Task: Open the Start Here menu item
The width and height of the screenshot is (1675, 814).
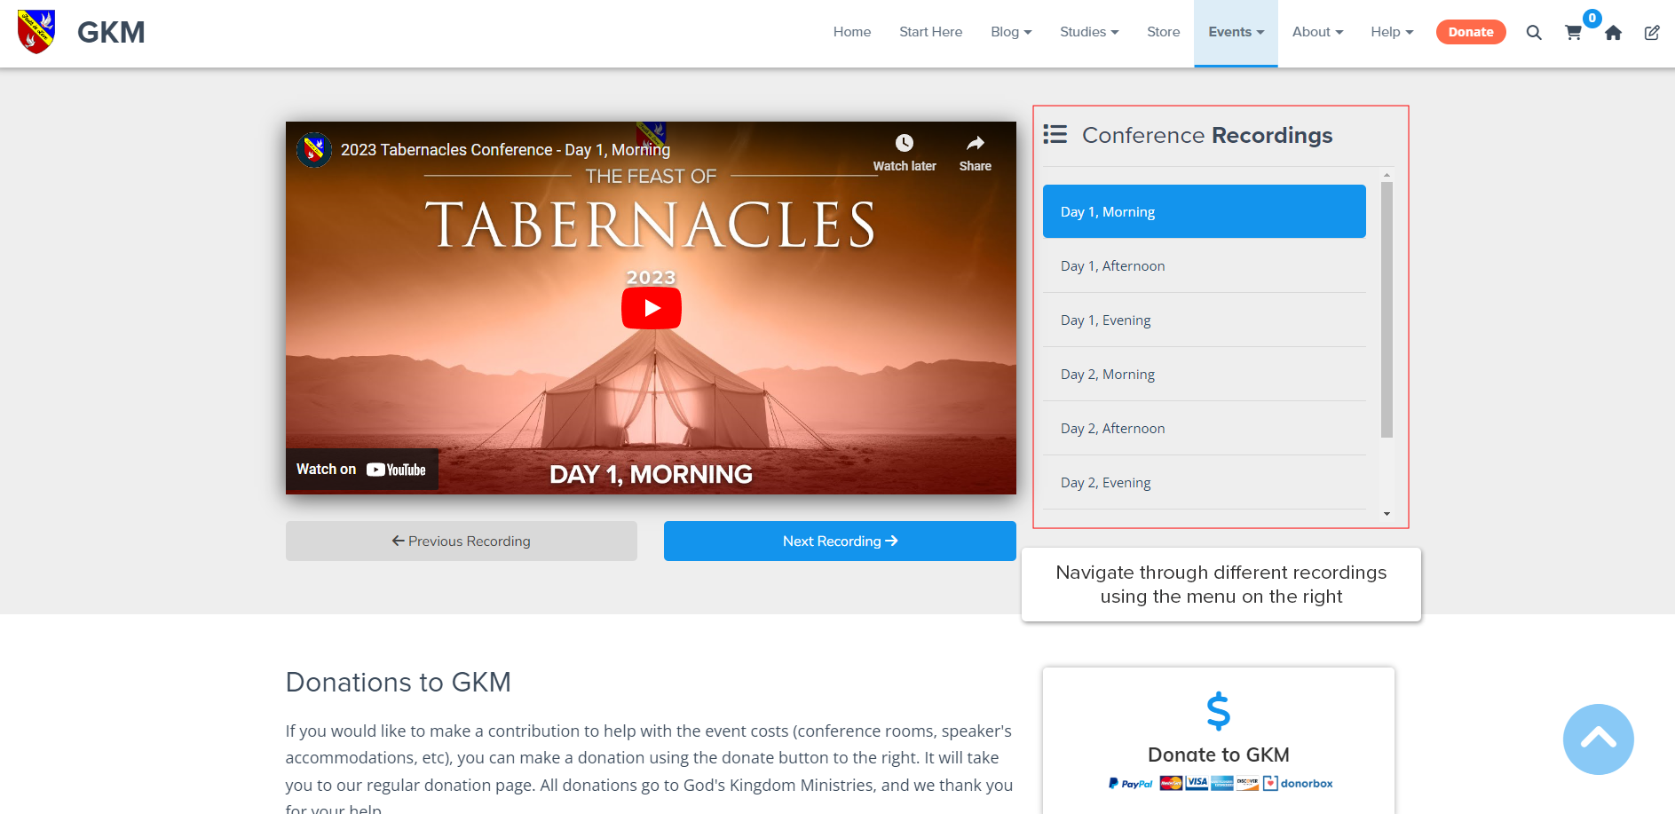Action: 930,32
